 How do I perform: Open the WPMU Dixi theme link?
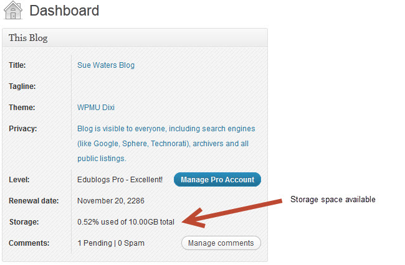96,108
